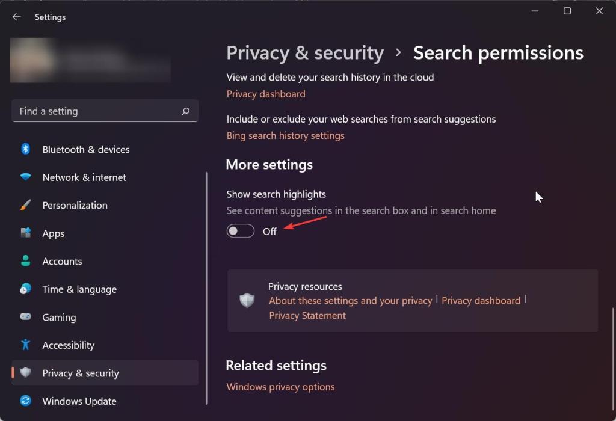This screenshot has height=421, width=616.
Task: Open Windows privacy options link
Action: point(280,387)
